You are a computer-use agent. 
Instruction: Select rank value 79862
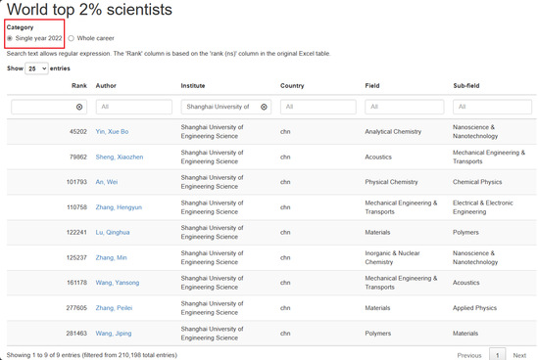pos(78,157)
